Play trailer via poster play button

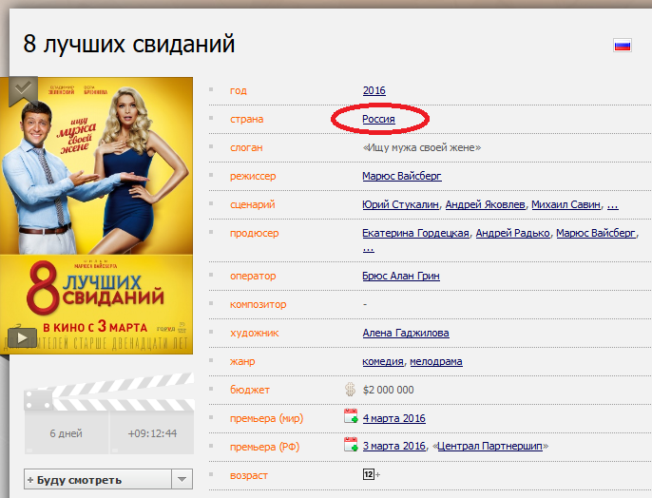coord(22,338)
